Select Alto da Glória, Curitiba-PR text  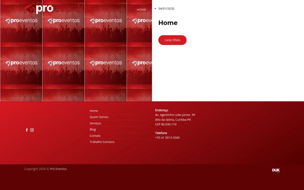point(173,119)
